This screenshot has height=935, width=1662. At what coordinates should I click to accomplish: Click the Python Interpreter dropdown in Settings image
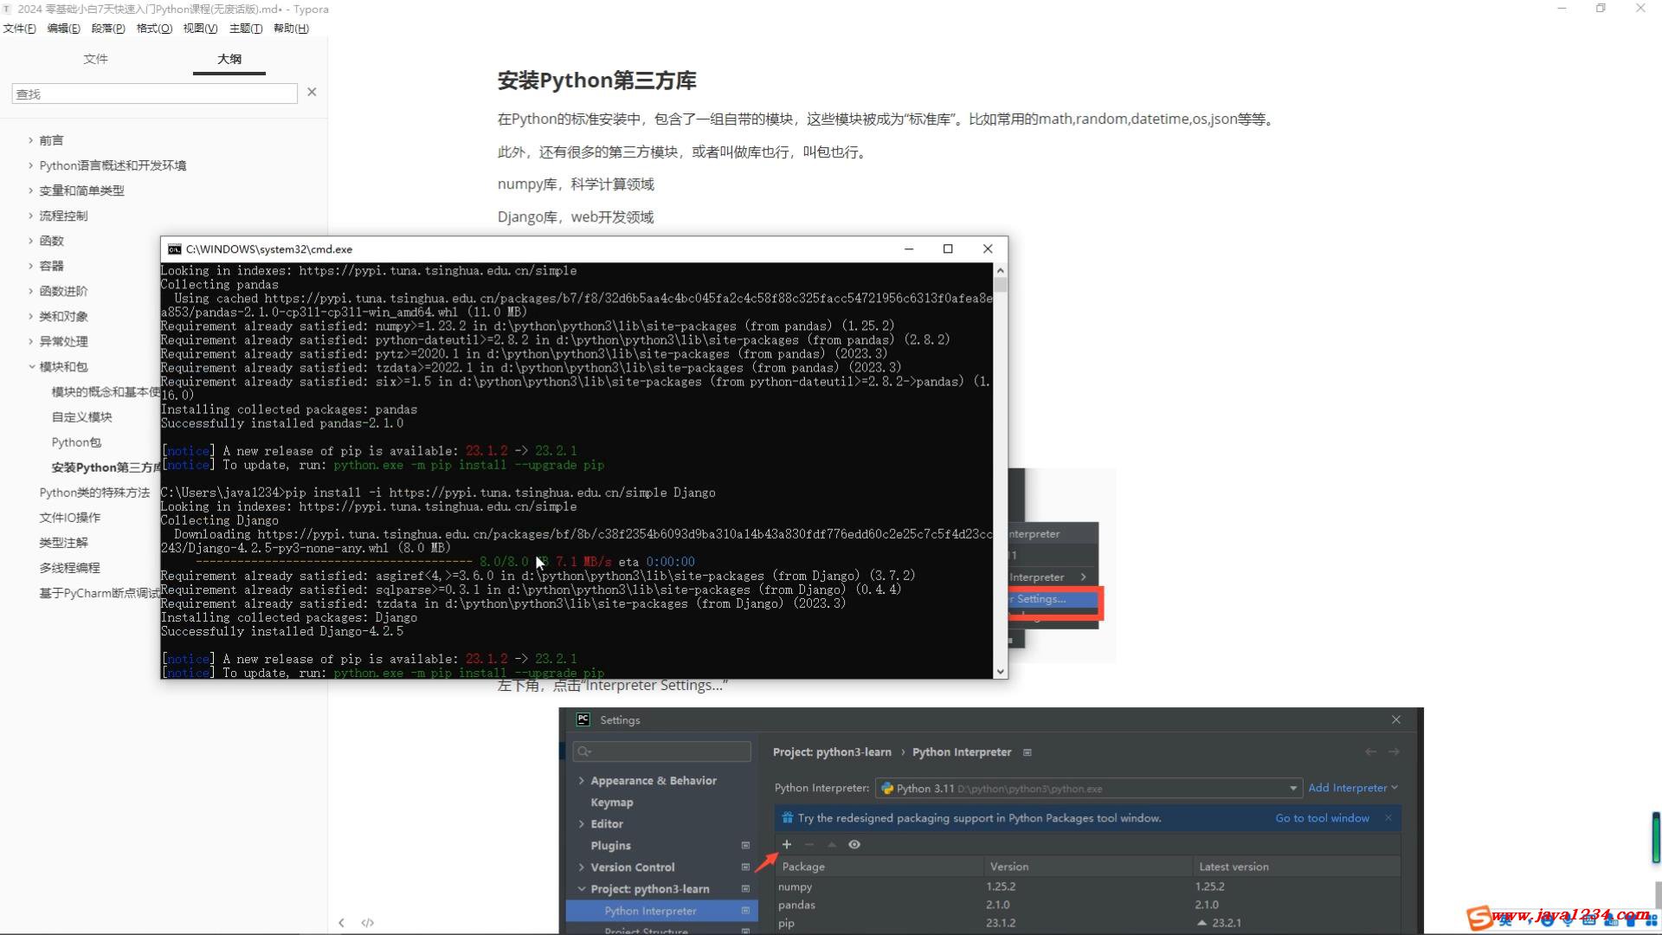pos(1088,788)
